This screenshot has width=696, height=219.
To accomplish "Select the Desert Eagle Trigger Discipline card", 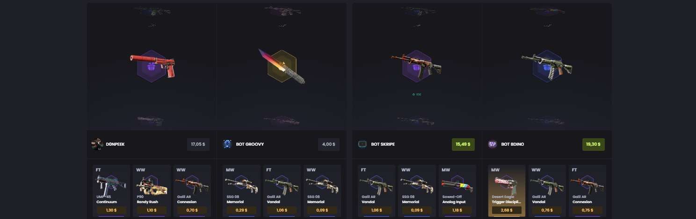I will 507,191.
